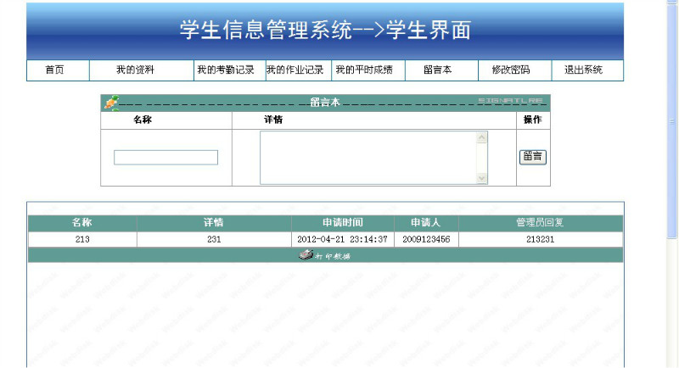
Task: Open 我的作业记录 tab
Action: click(295, 70)
